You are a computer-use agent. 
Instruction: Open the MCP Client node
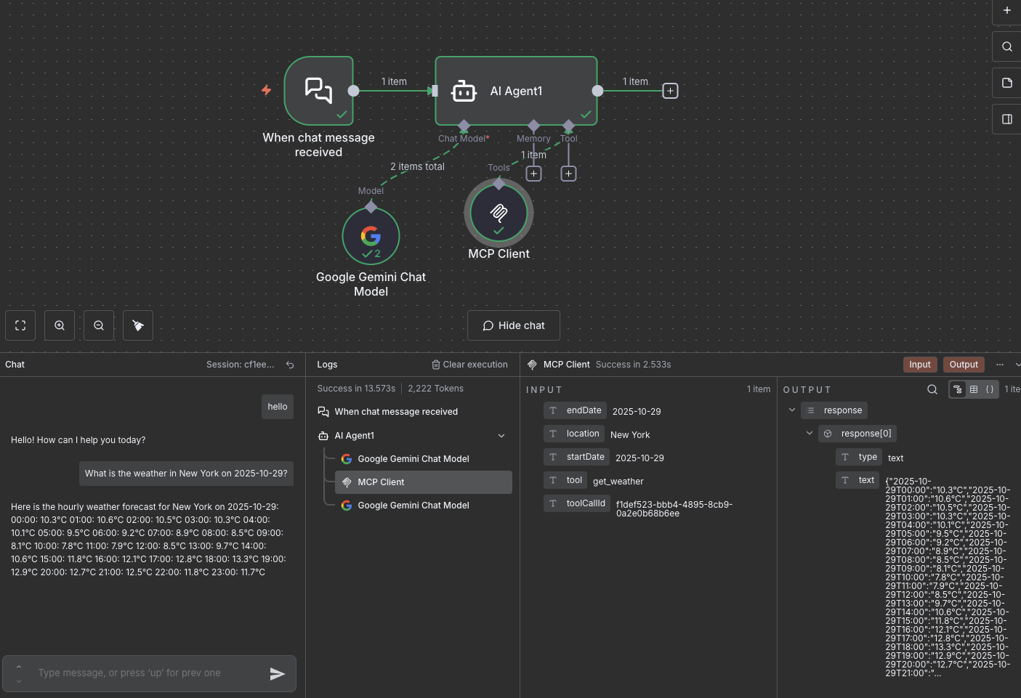point(499,214)
